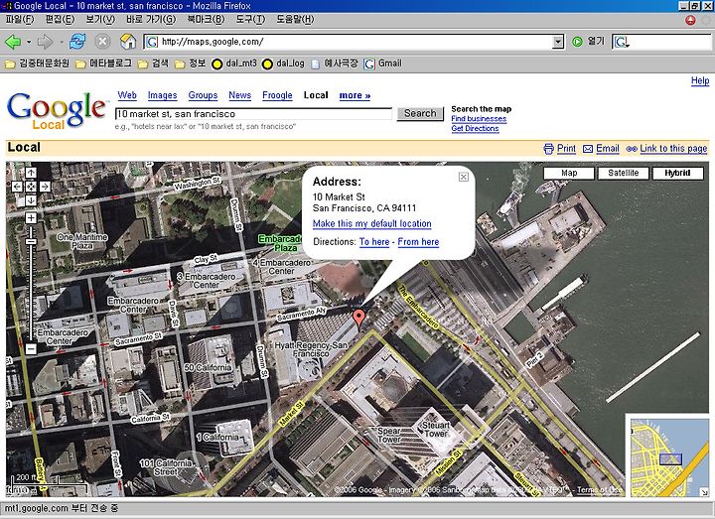
Task: Click the green Back arrow button
Action: (13, 42)
